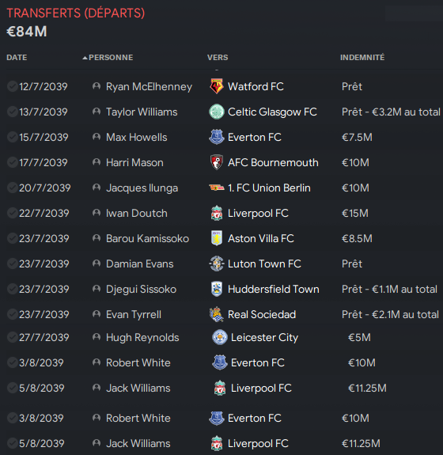
Task: Sort the table by DATE column
Action: pos(17,58)
